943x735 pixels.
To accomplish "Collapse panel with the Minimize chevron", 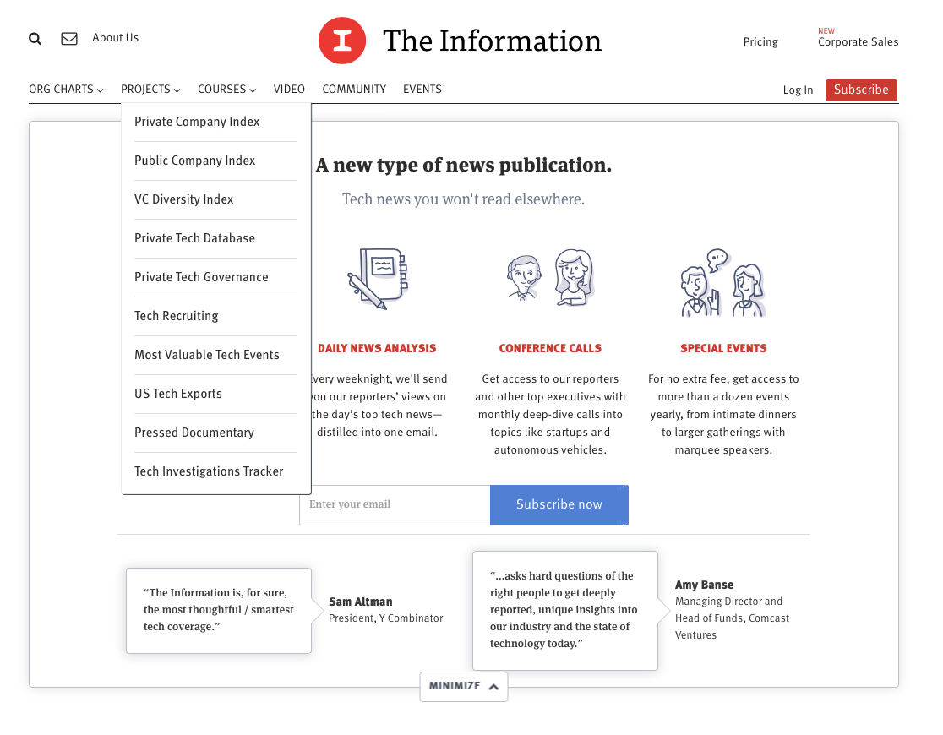I will tap(464, 686).
